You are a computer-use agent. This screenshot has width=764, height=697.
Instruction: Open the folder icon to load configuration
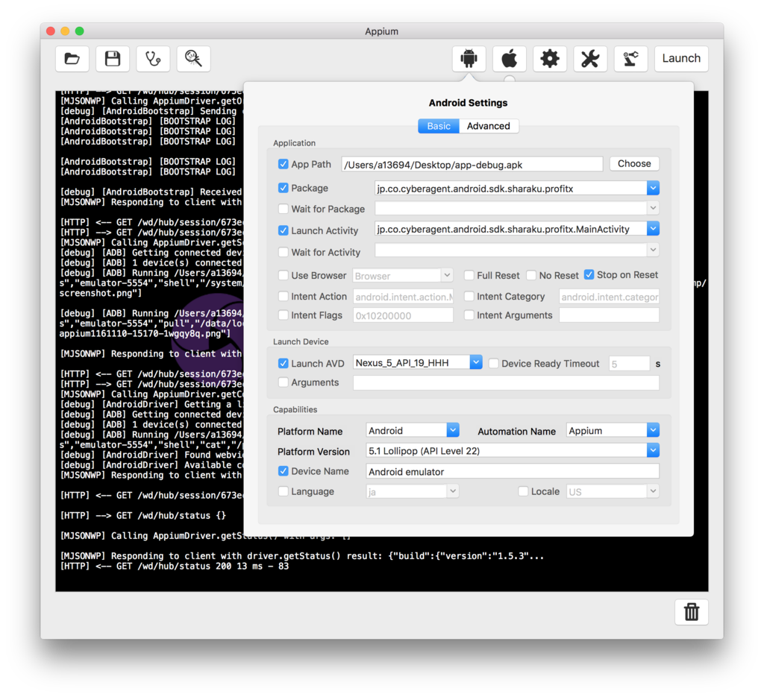[x=72, y=59]
